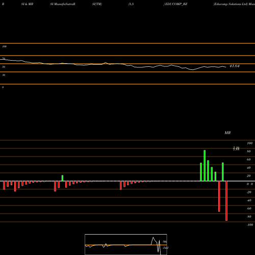Image resolution: width=255 pixels, height=255 pixels.
Task: Click the longest red bar near -100
Action: coord(226,201)
